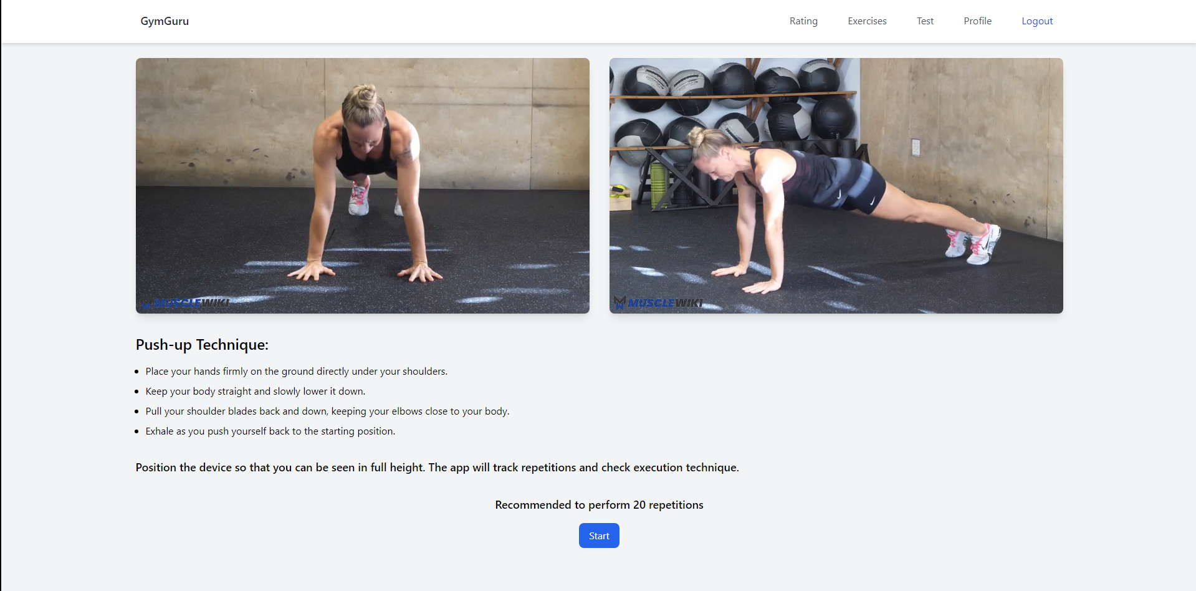Click the MuscleWiki watermark on the side-view image
The image size is (1196, 591).
click(x=659, y=303)
